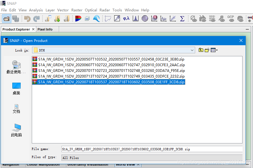
Task: Select file dated 20200718T103537 zip
Action: point(109,82)
